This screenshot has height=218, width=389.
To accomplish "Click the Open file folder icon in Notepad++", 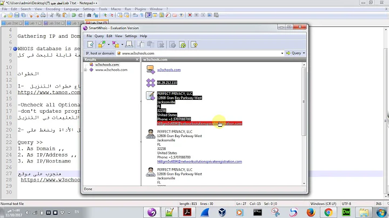I will [x=10, y=15].
